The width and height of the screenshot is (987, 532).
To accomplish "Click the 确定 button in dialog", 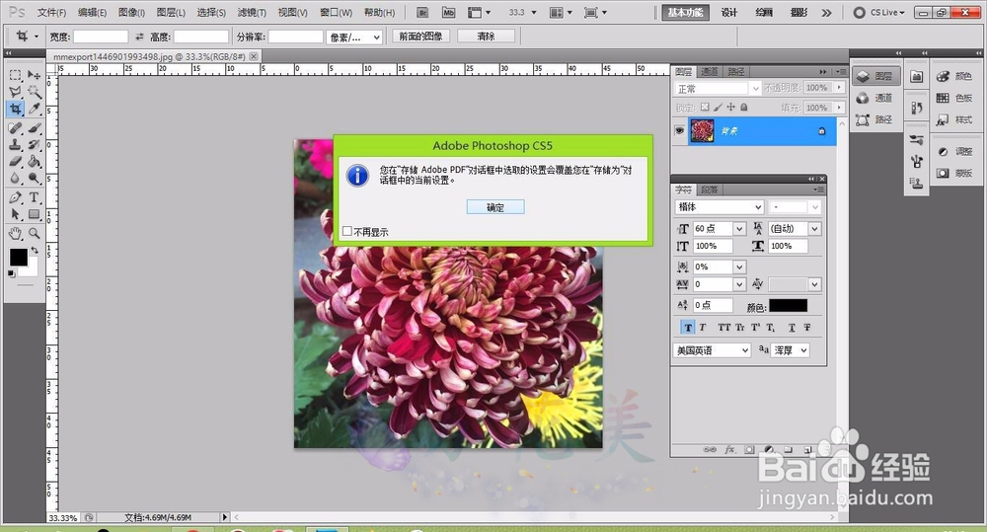I will (495, 207).
